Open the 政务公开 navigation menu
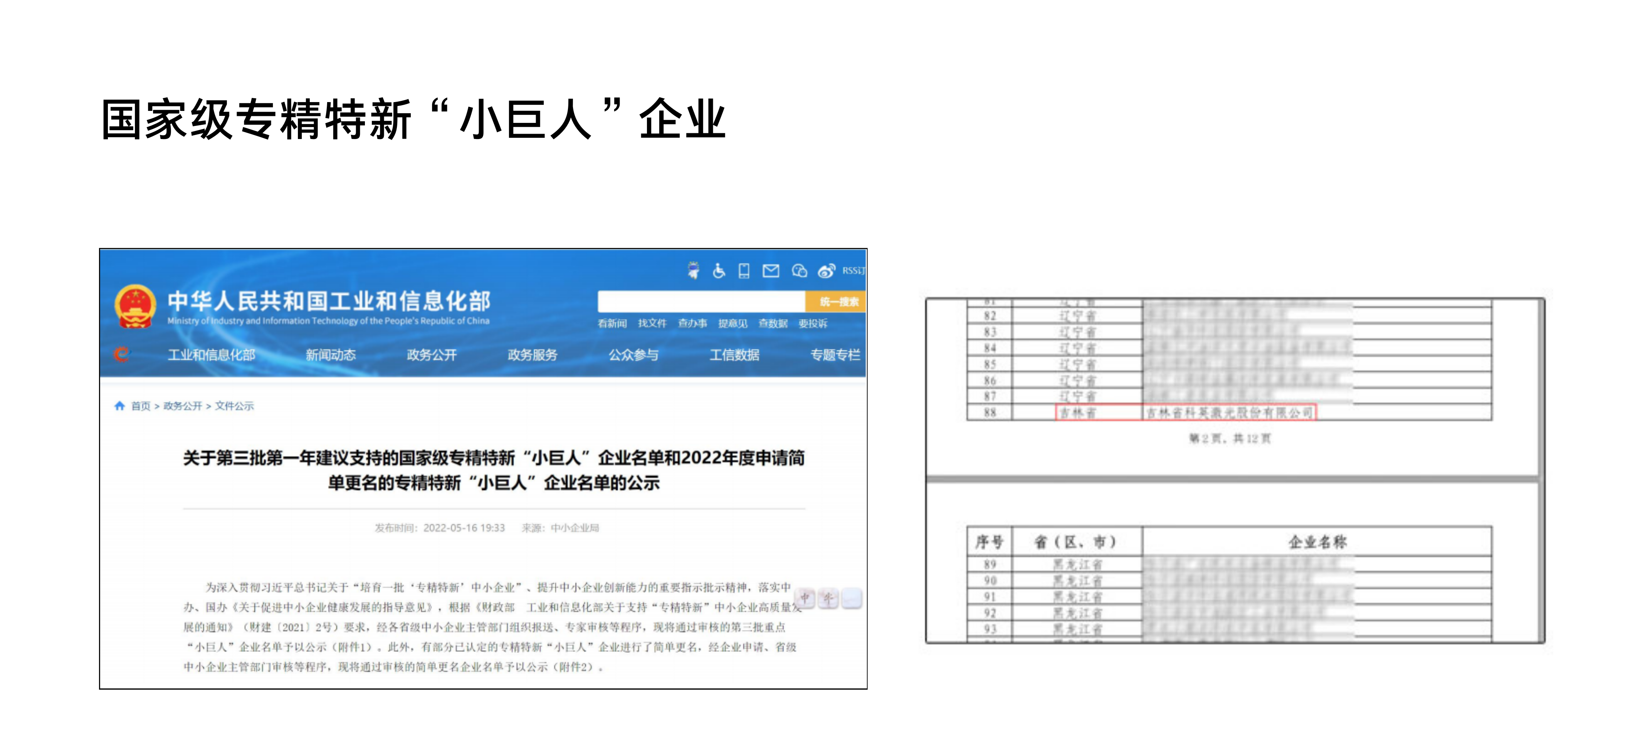The width and height of the screenshot is (1645, 751). (432, 355)
